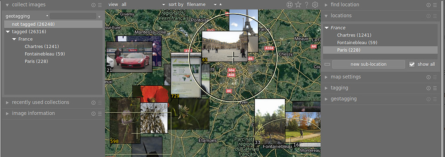Reset the find location module
Screen dimensions: 445x157
point(428,5)
